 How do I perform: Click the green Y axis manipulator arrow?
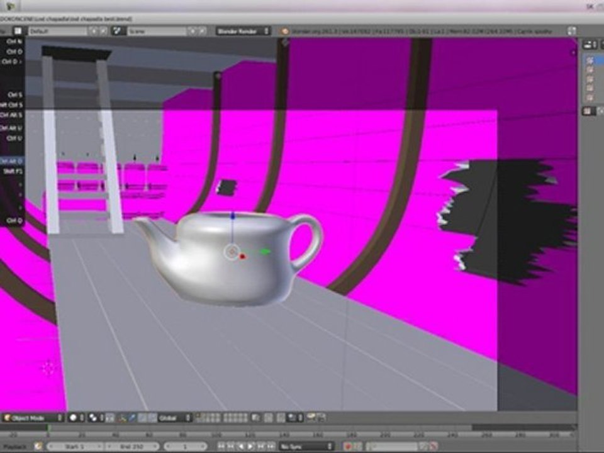[x=265, y=252]
